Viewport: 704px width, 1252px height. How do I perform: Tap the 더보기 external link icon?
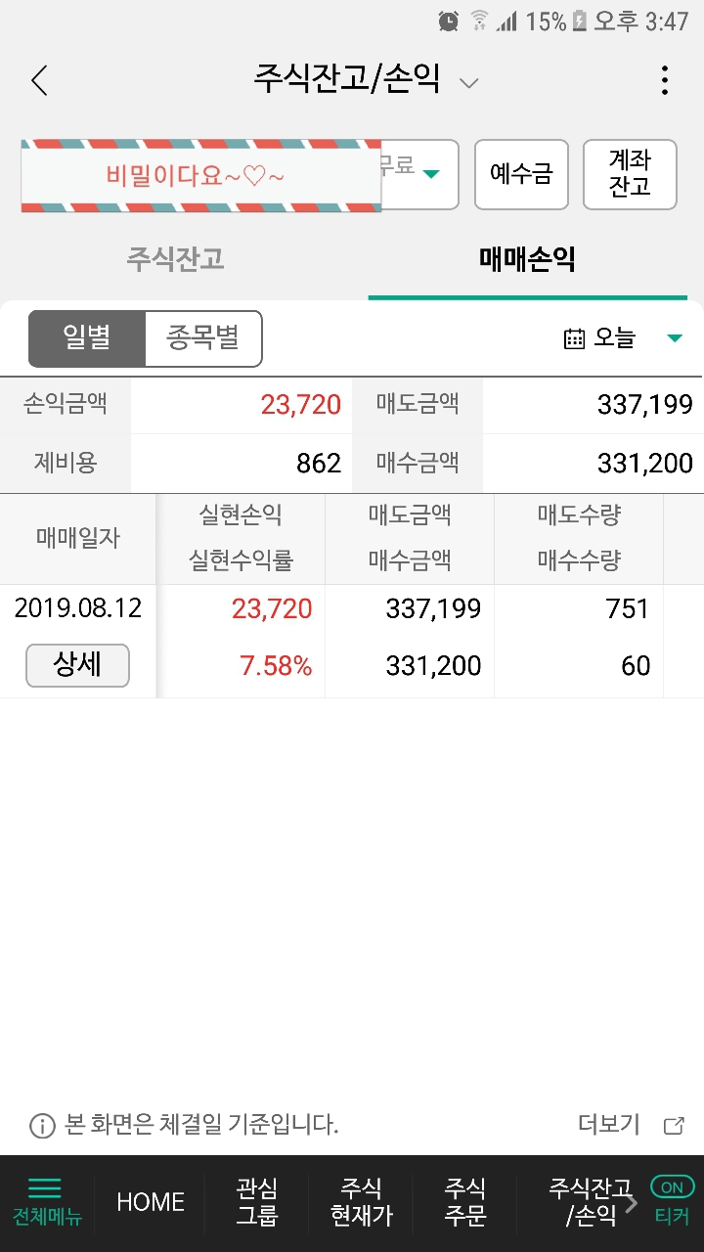(674, 1126)
